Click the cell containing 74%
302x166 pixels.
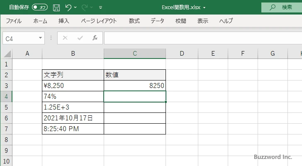click(x=73, y=96)
